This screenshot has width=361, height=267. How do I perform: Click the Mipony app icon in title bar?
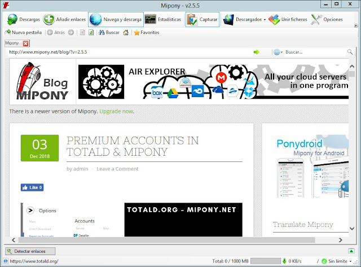click(6, 5)
